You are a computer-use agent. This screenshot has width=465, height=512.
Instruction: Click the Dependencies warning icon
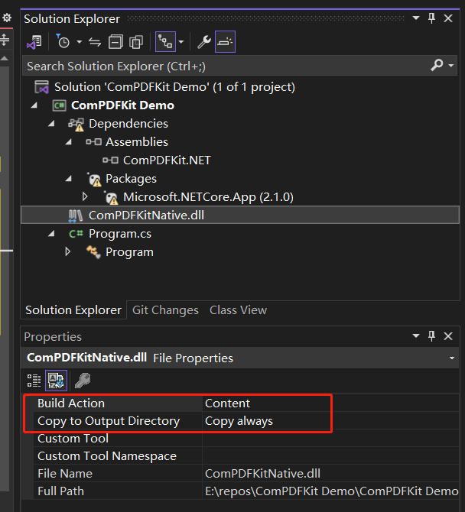point(76,125)
